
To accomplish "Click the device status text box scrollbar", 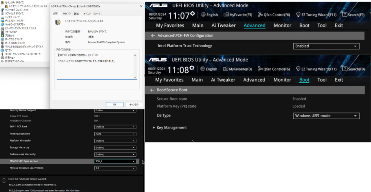I will [x=135, y=66].
